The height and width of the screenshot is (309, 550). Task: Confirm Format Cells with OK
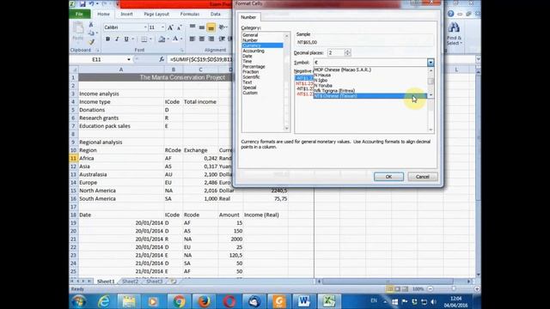tap(388, 177)
